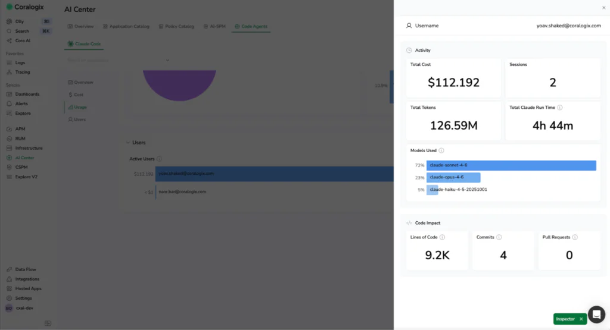The height and width of the screenshot is (330, 610).
Task: Switch to the Policy Catalog tab
Action: [x=176, y=27]
